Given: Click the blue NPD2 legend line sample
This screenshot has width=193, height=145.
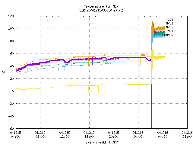Looking at the screenshot, I should pos(179,27).
